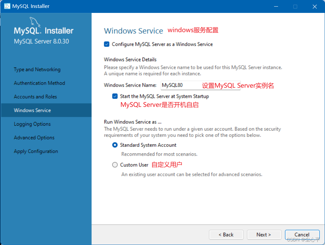Viewport: 325px width, 245px height.
Task: Select Windows Service step in sidebar
Action: 46,110
